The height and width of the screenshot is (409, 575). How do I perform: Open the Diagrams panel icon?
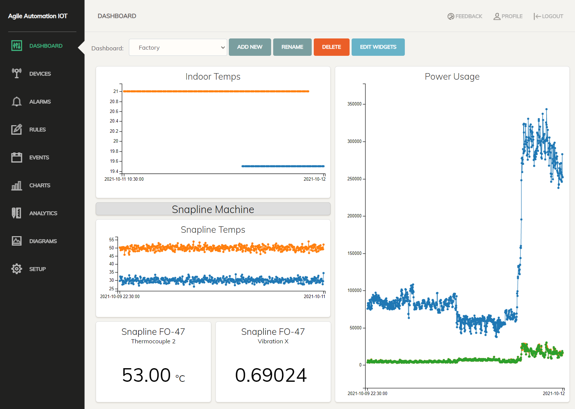(16, 241)
